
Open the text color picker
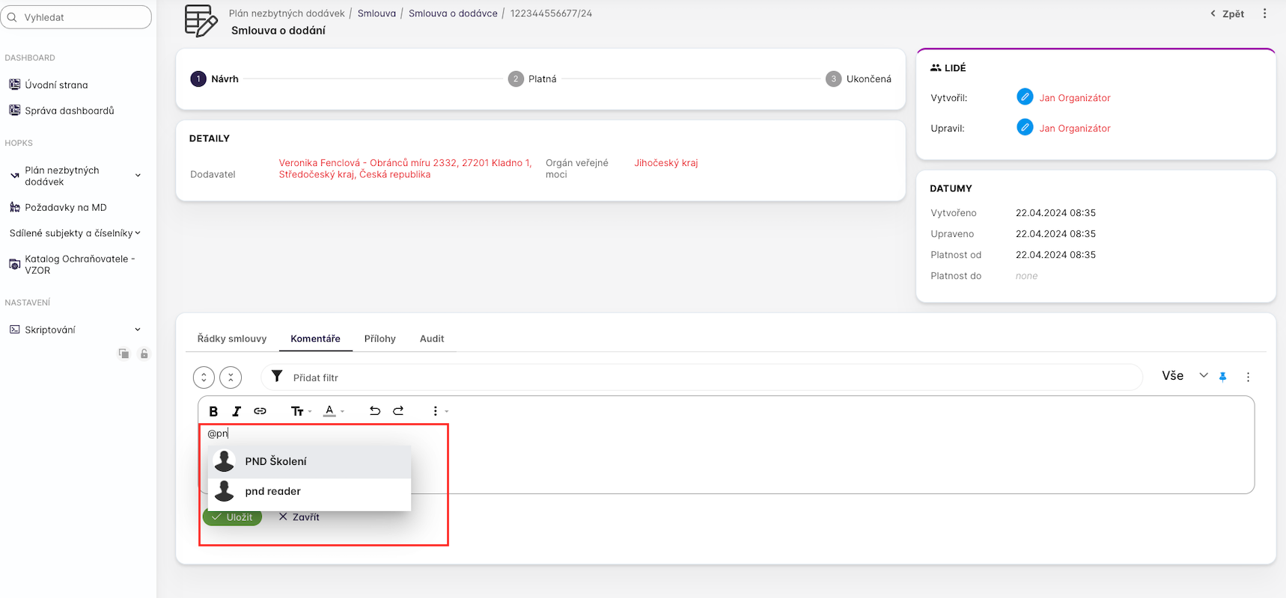(333, 411)
